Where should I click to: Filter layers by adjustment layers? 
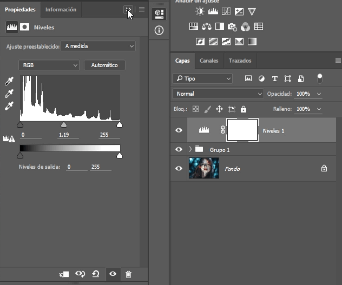(261, 78)
